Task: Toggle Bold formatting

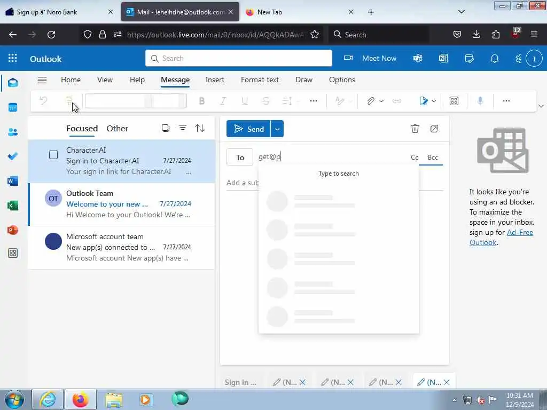Action: (201, 101)
